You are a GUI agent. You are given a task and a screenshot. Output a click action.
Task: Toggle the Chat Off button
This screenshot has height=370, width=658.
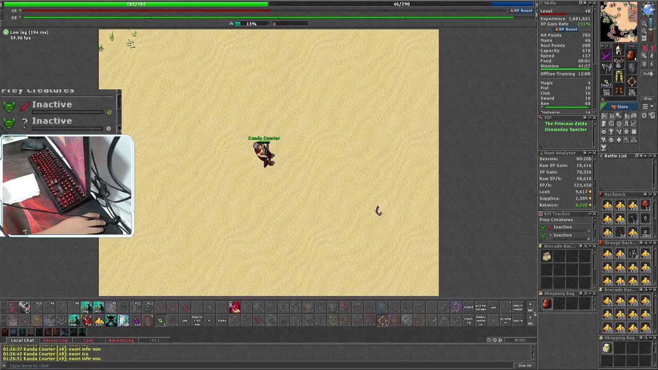click(x=525, y=365)
